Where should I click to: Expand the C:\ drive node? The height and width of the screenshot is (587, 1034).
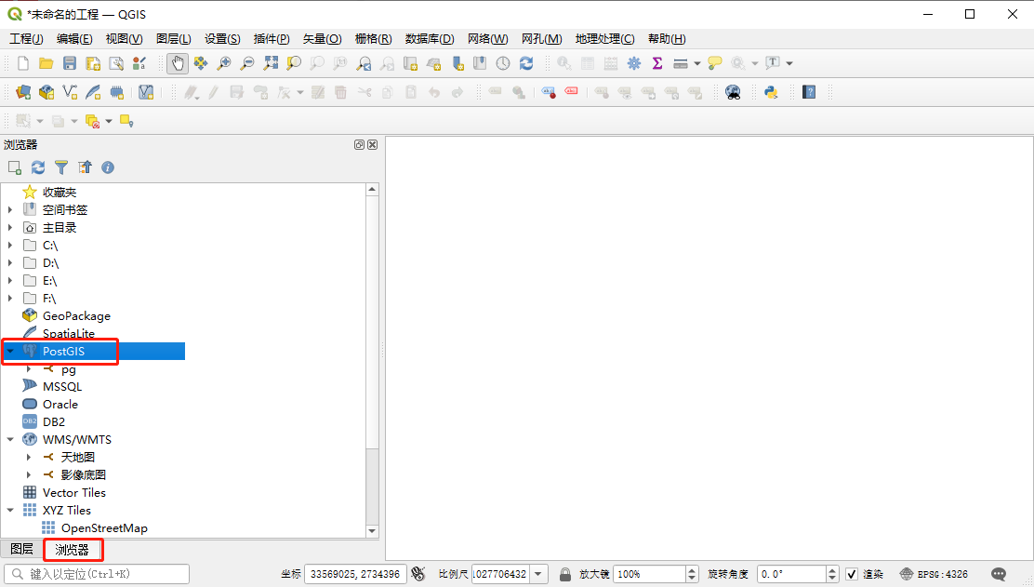click(10, 246)
